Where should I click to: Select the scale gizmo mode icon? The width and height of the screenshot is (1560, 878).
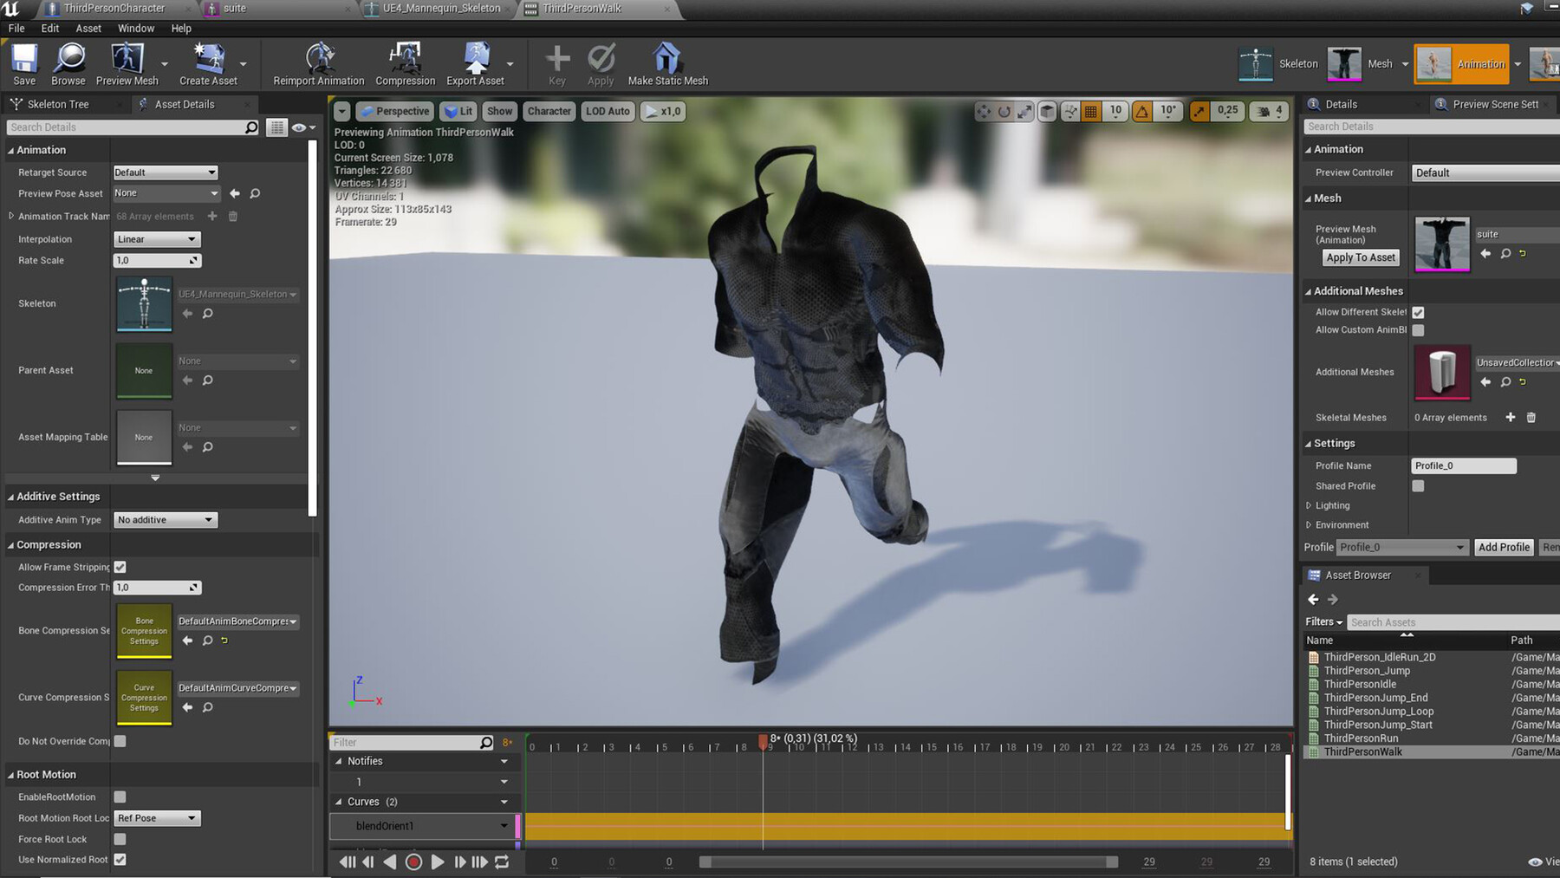point(1025,111)
